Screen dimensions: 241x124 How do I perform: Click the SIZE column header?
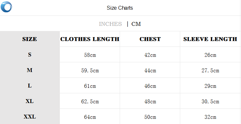(29, 39)
